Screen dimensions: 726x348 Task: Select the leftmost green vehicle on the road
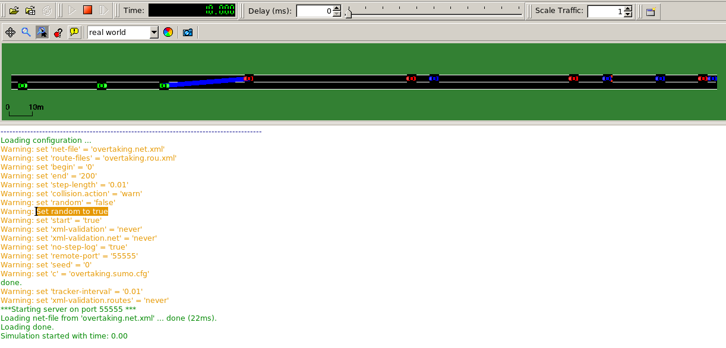[x=23, y=85]
